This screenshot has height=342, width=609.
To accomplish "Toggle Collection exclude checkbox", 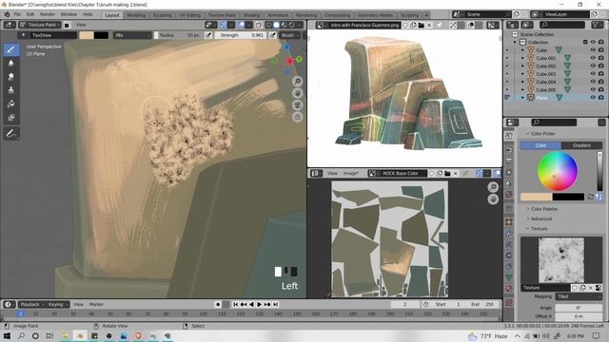I will 585,42.
